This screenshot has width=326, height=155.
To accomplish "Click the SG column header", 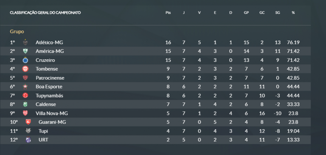I will pyautogui.click(x=278, y=13).
